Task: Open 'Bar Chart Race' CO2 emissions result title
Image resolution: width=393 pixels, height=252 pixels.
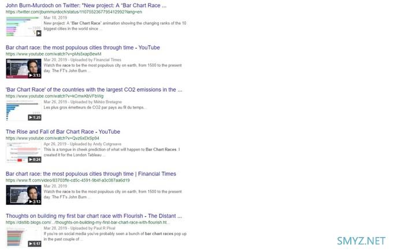Action: coord(94,89)
